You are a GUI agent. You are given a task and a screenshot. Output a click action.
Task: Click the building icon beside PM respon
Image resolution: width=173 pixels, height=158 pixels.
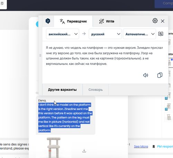click(154, 147)
